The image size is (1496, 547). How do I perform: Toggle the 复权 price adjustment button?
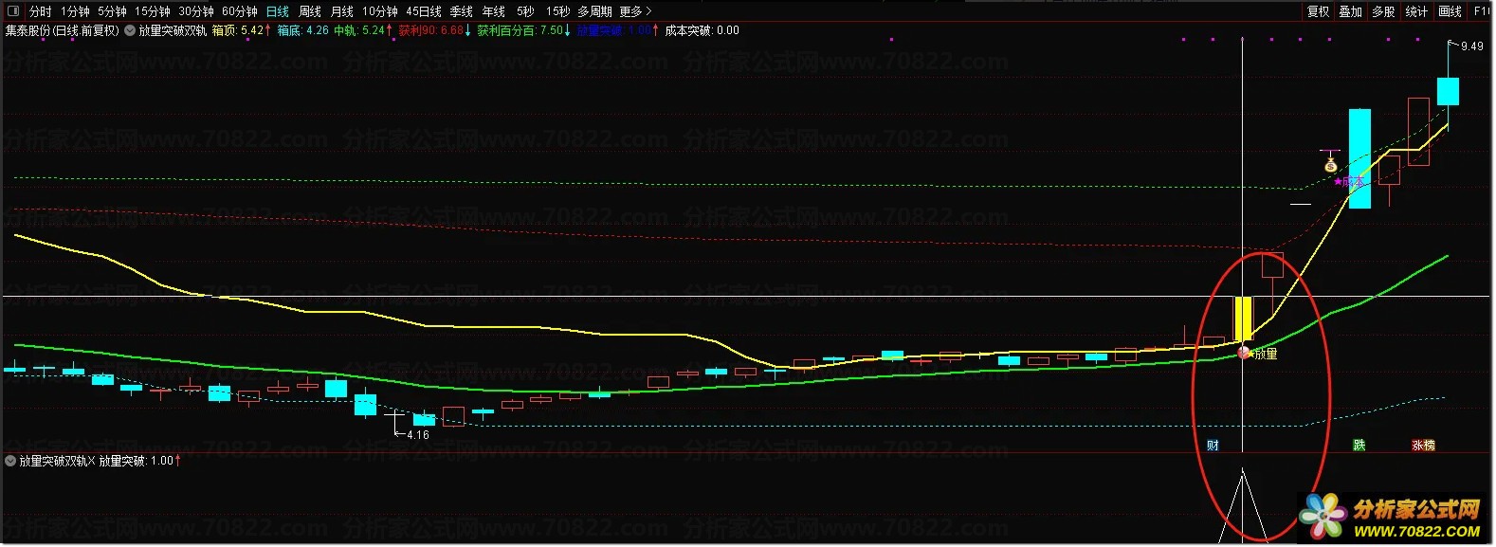tap(1318, 11)
